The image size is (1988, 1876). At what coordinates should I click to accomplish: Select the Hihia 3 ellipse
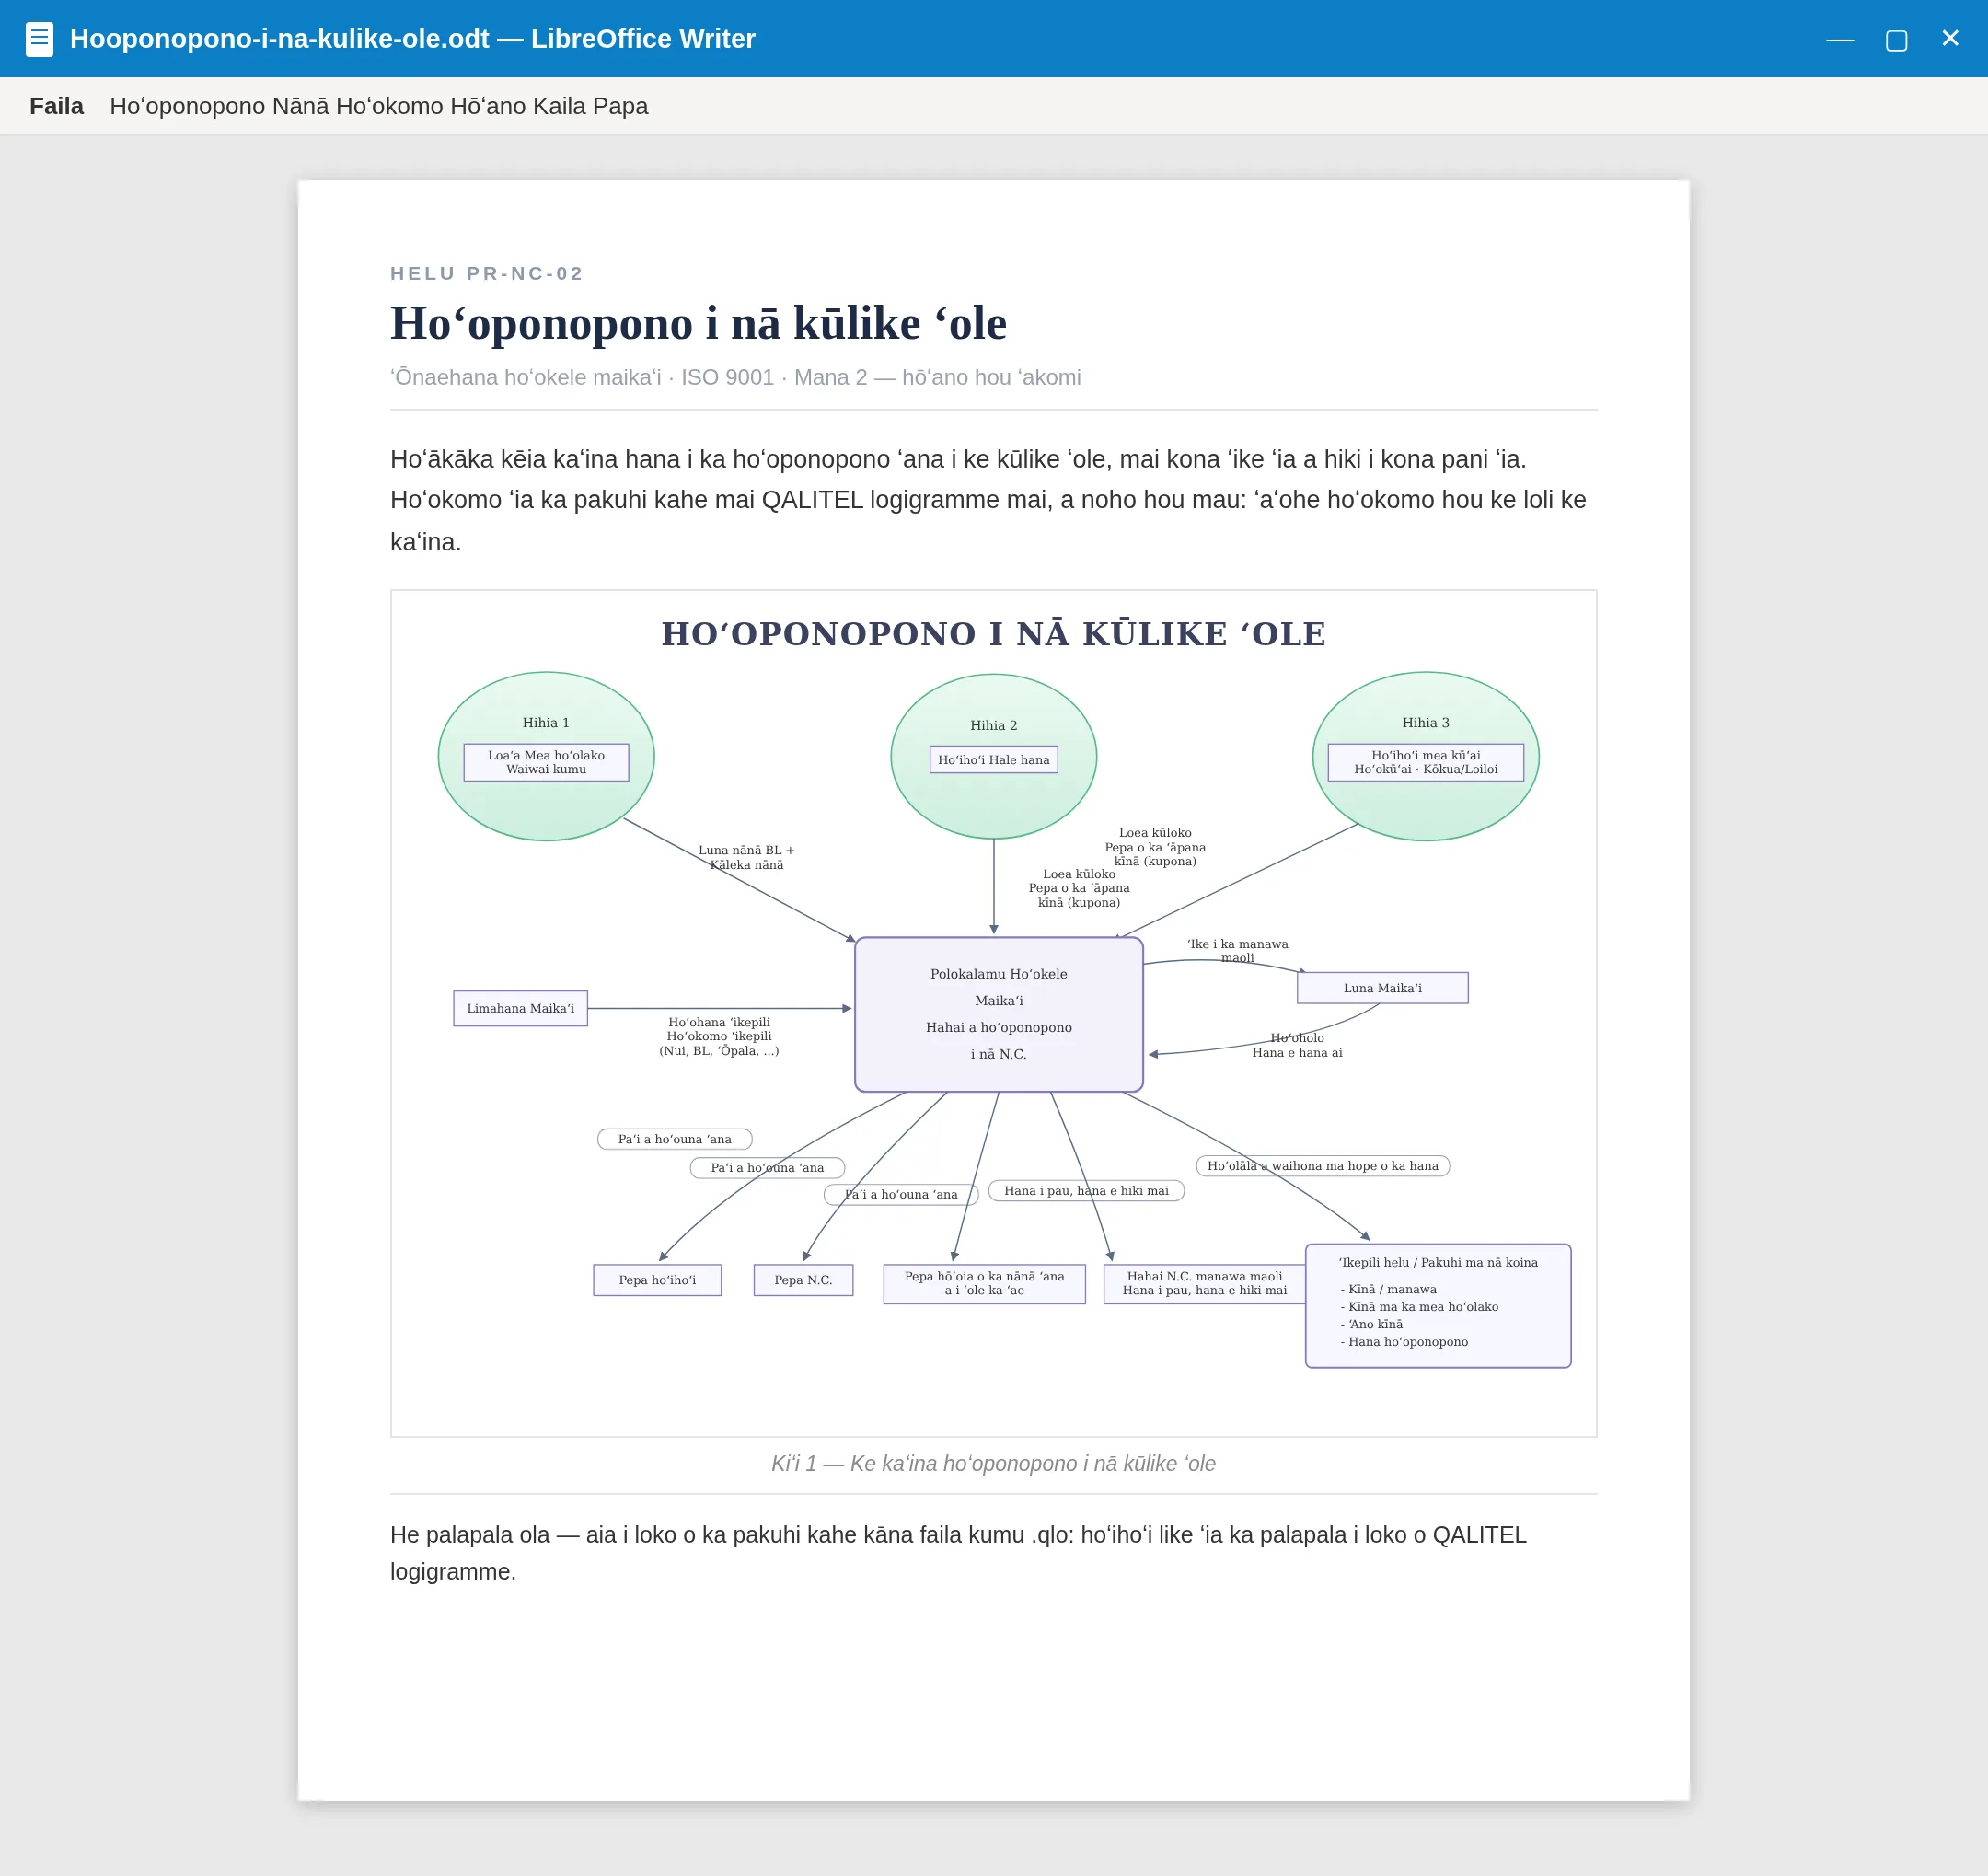(1425, 756)
